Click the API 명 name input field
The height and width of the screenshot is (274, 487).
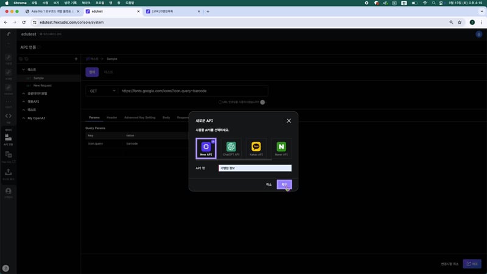(x=254, y=168)
